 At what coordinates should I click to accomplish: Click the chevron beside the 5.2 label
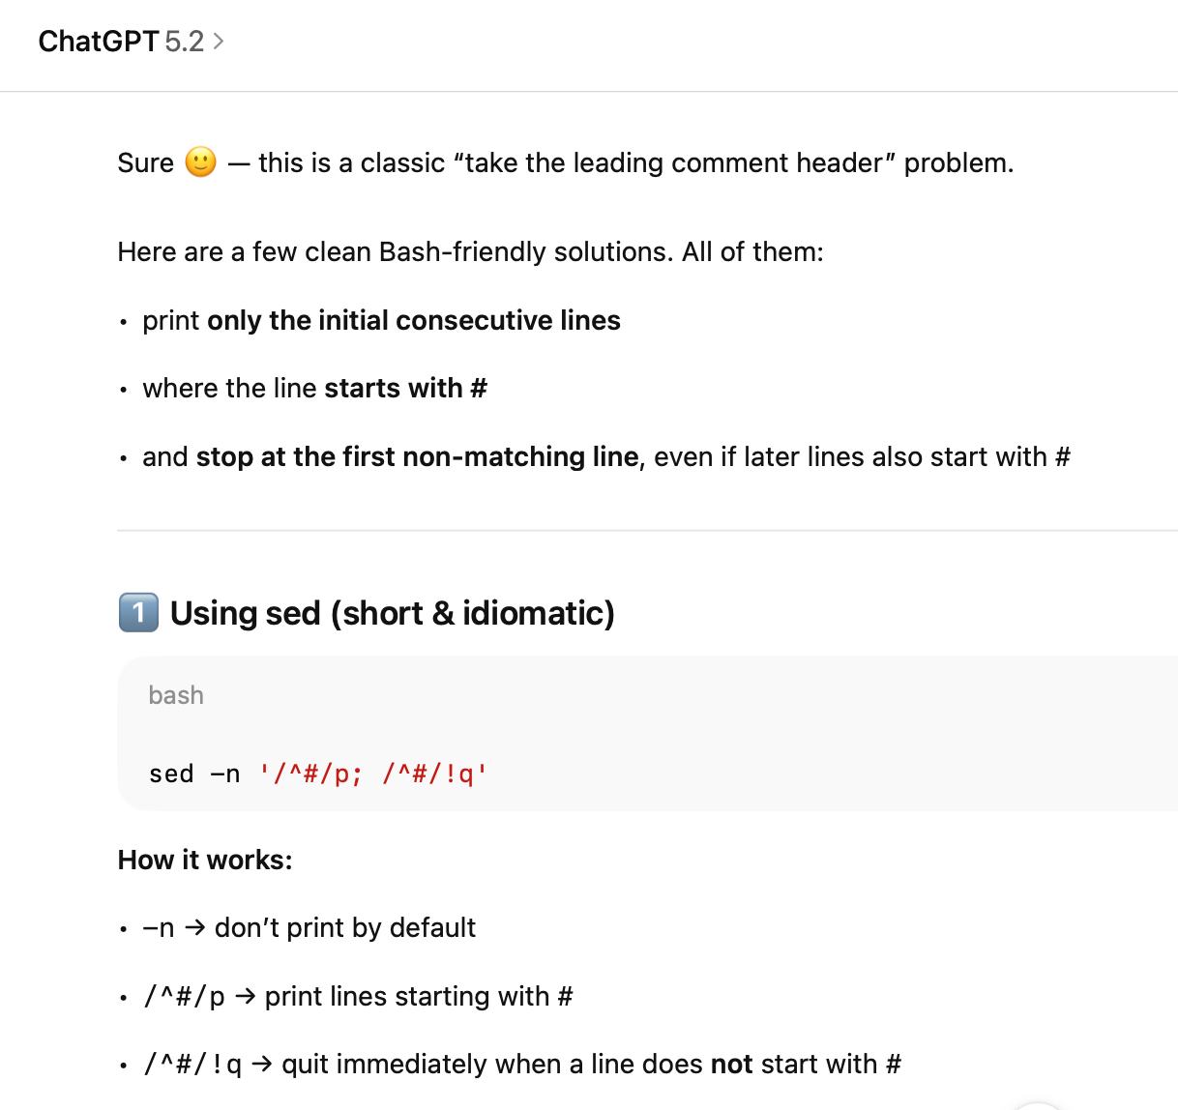(219, 42)
